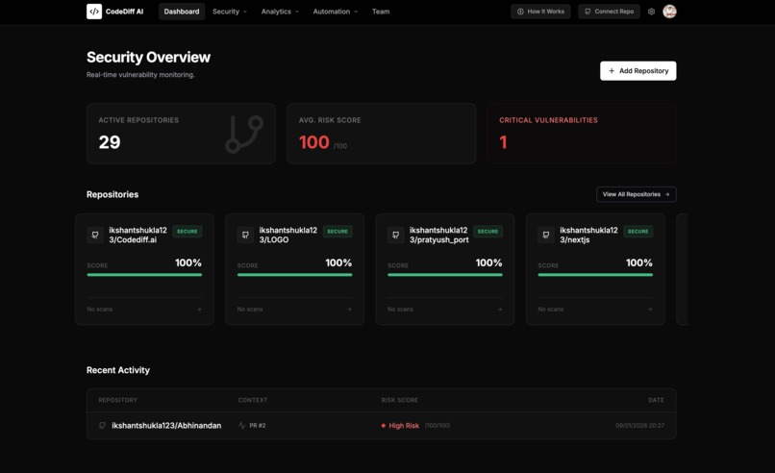Click the High Risk label
This screenshot has width=775, height=473.
pos(404,426)
